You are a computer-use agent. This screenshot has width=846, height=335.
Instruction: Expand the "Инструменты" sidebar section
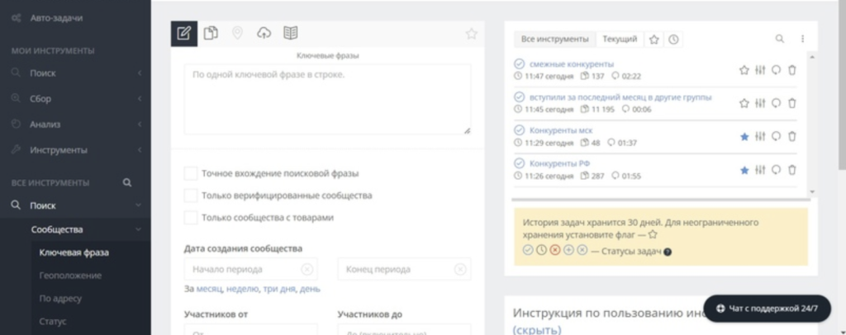75,149
